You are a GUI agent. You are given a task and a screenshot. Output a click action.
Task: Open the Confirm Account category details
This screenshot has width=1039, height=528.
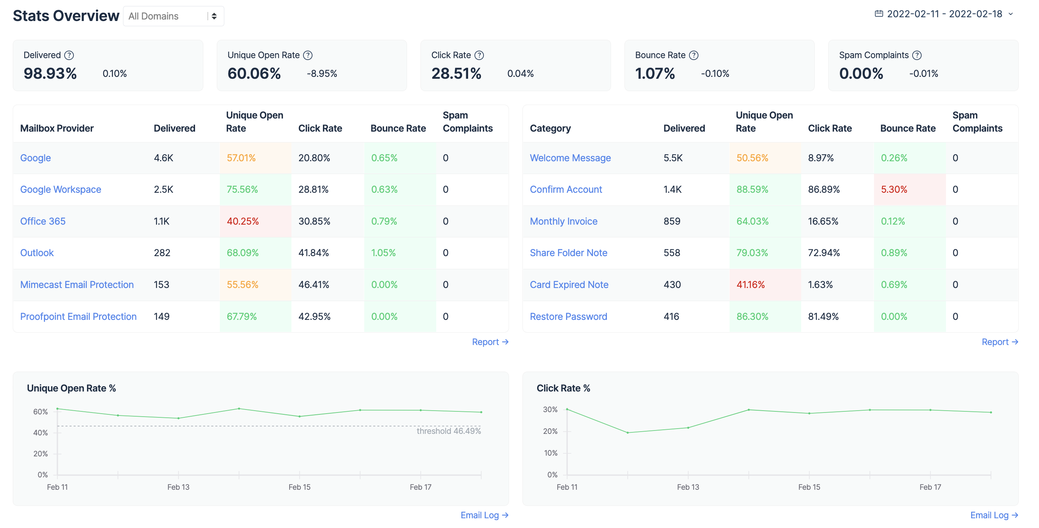566,189
